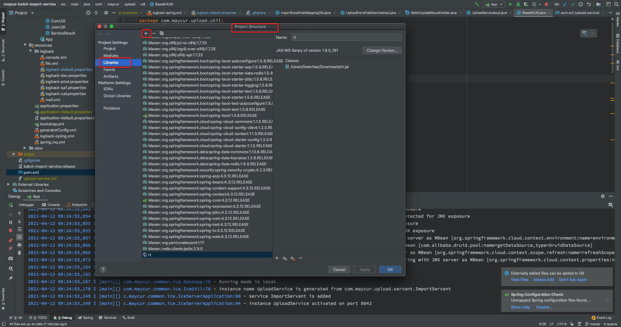Click the build project hammer icon
Viewport: 621px width, 327px height.
click(477, 4)
